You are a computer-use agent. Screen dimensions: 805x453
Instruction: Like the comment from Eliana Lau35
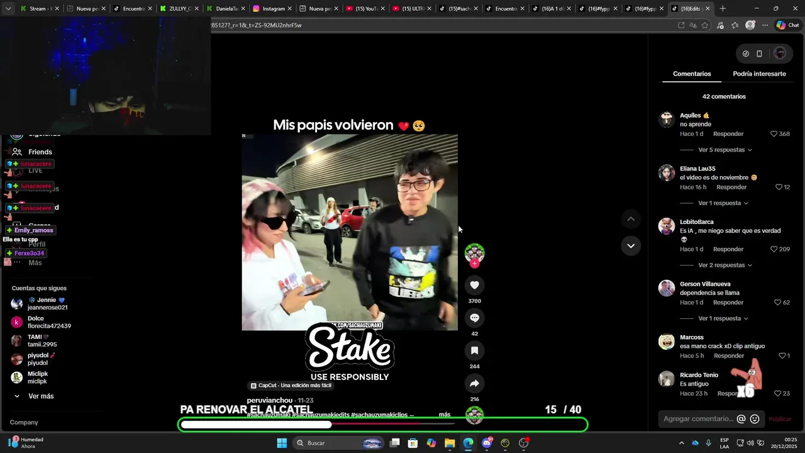pos(778,187)
